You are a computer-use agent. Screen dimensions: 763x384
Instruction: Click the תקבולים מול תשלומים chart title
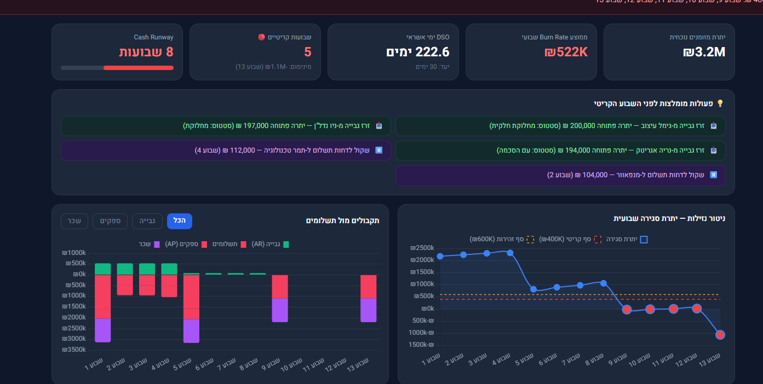[x=342, y=220]
